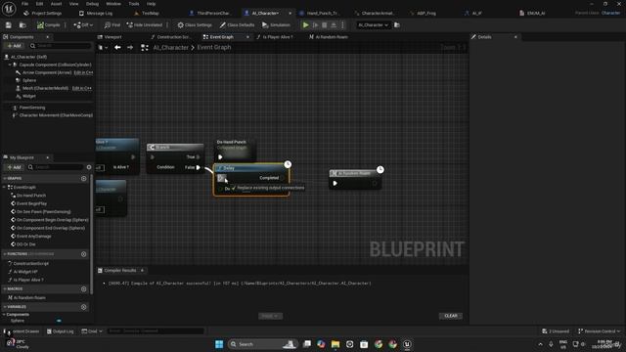The image size is (626, 352).
Task: Select the PawnSensing component
Action: point(32,108)
